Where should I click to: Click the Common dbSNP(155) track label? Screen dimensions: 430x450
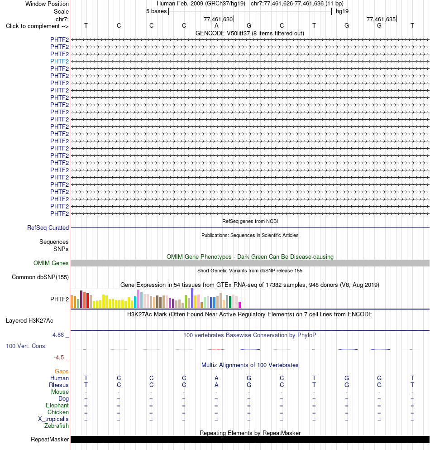pyautogui.click(x=40, y=277)
